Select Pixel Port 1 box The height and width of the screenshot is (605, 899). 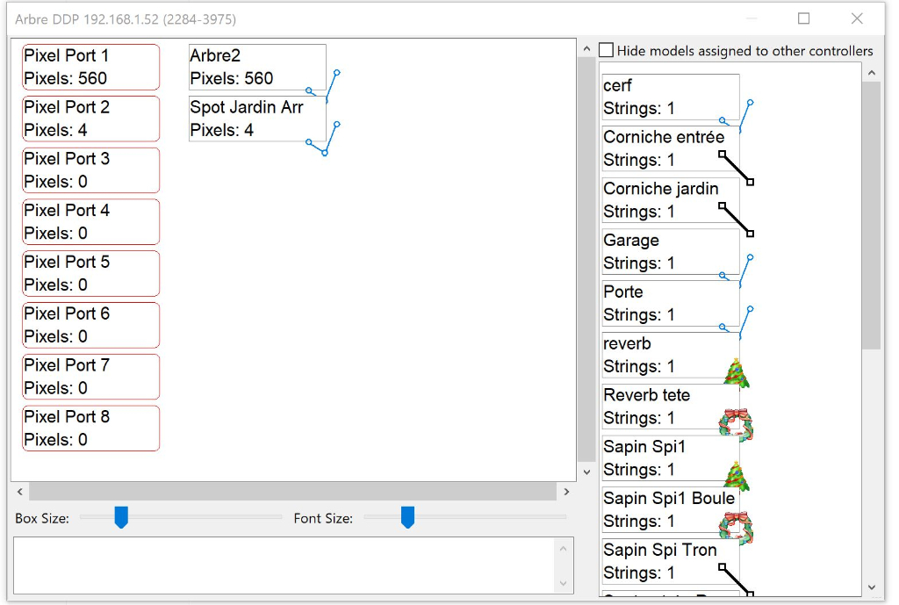[90, 67]
